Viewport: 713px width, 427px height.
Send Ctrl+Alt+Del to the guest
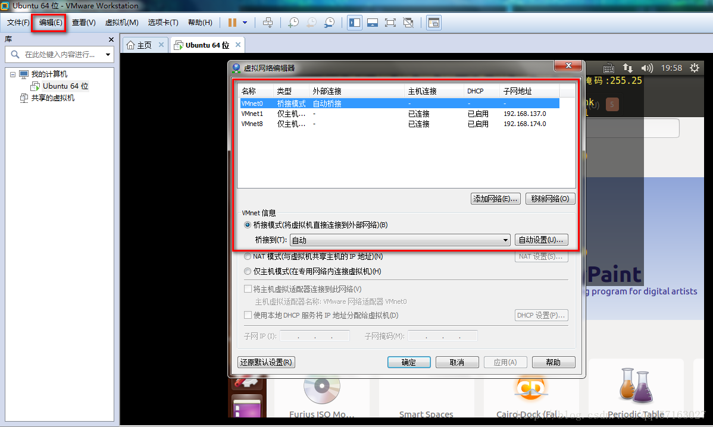pos(268,23)
